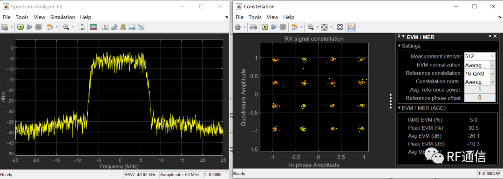Toggle the highlighted signal quality measurements button
Image resolution: width=503 pixels, height=179 pixels.
coord(351,27)
